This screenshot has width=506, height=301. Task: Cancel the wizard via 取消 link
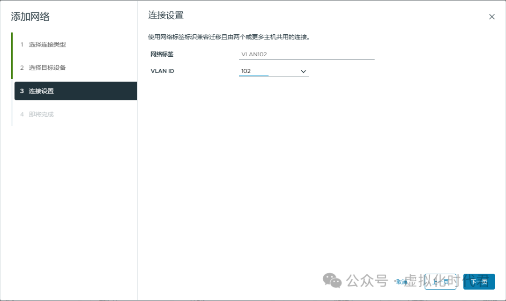click(x=402, y=282)
